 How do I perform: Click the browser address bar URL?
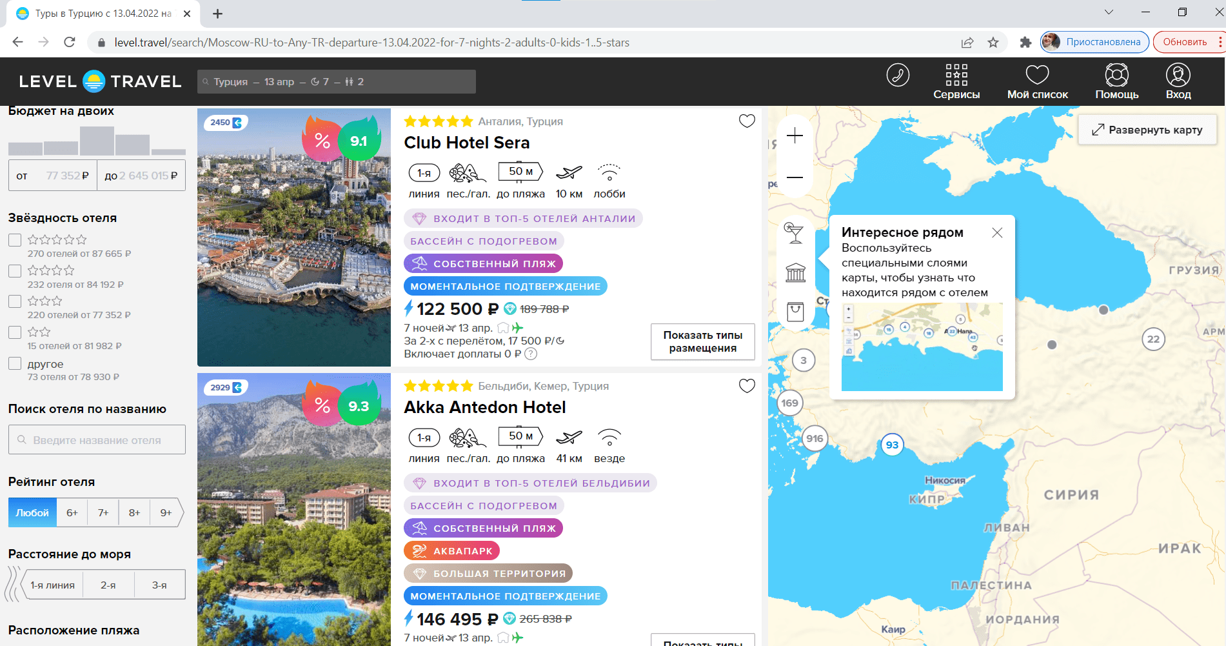pos(371,43)
